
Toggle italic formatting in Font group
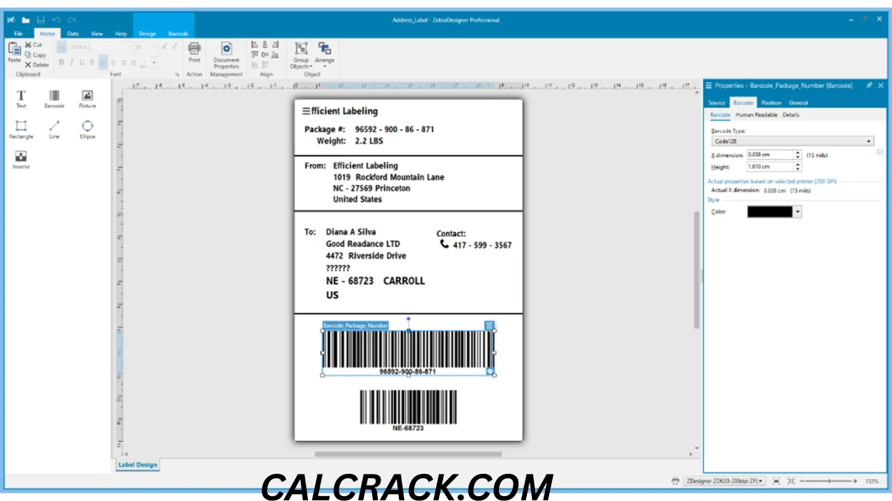[72, 63]
